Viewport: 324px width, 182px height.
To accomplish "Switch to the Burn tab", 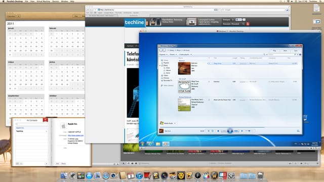I will 285,51.
